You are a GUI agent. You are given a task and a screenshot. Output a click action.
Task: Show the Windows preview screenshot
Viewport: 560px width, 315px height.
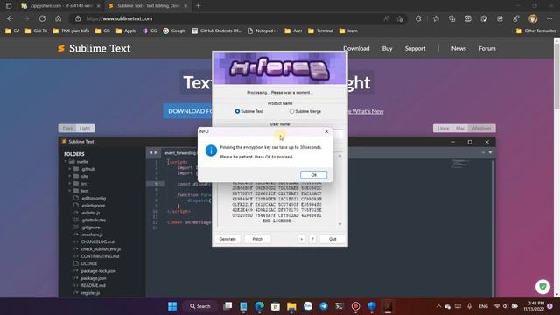click(x=481, y=129)
